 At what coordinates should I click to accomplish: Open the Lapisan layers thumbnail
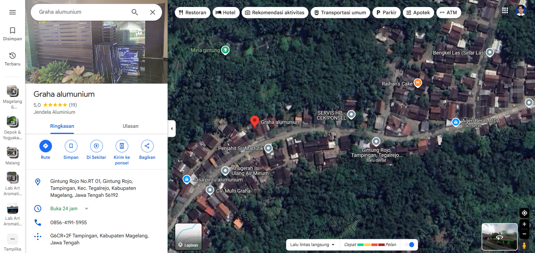click(x=189, y=237)
